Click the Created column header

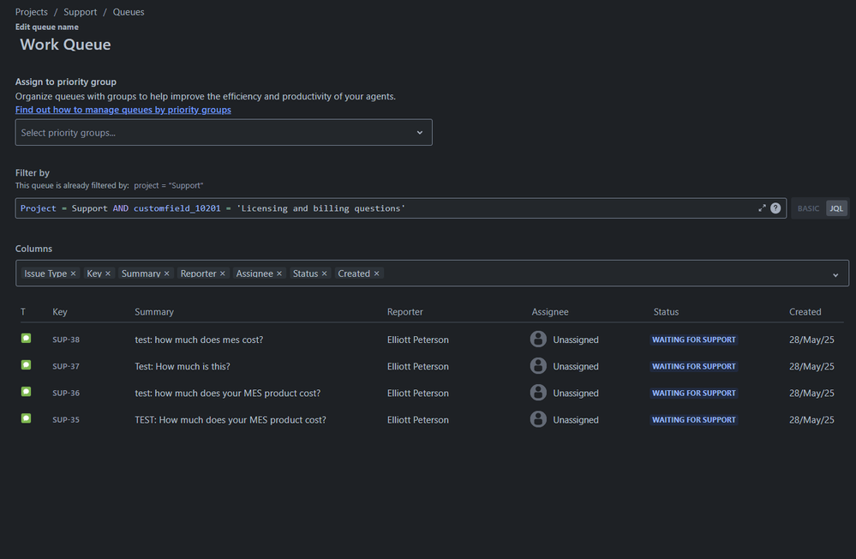pyautogui.click(x=805, y=312)
